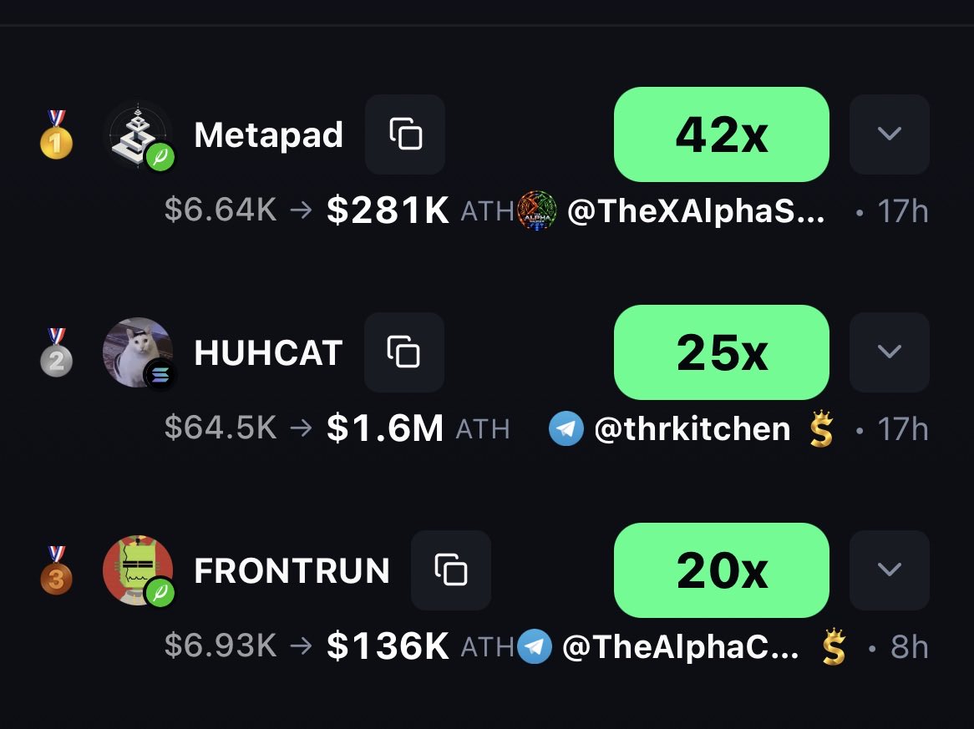Expand the FRONTRUN row details chevron
This screenshot has width=974, height=729.
[890, 570]
